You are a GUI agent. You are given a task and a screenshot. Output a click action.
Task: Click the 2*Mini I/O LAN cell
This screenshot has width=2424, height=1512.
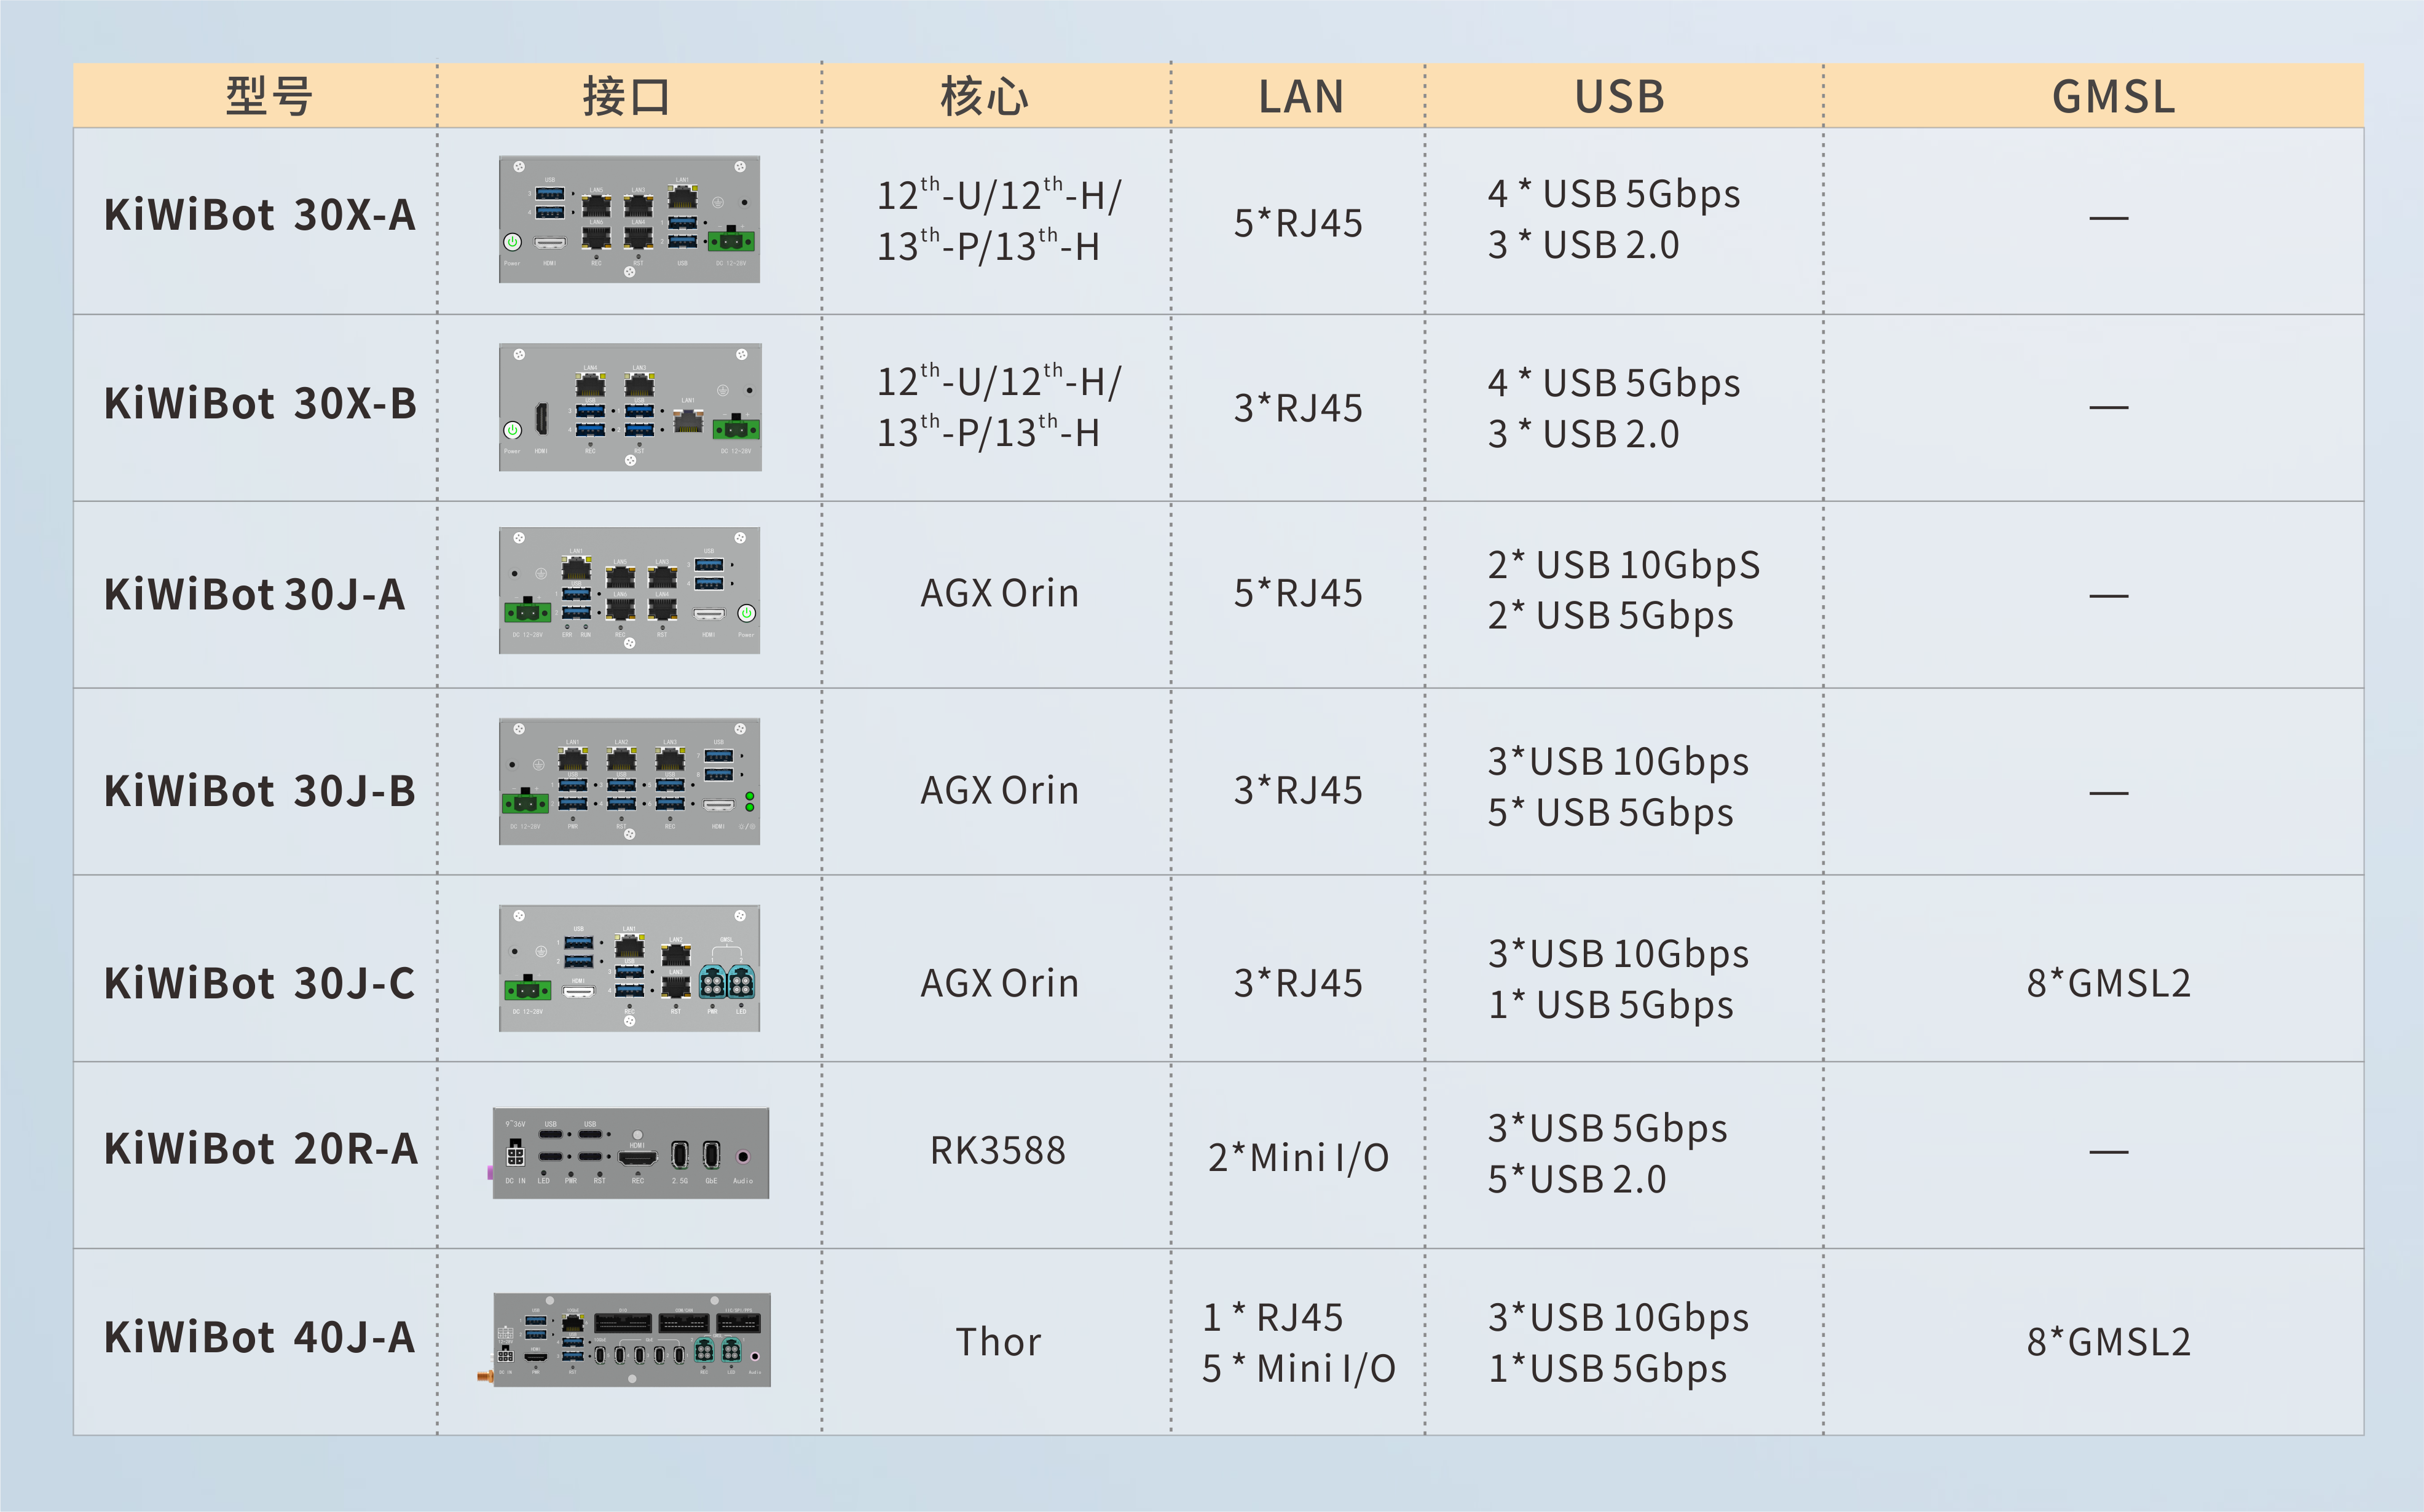[1297, 1158]
